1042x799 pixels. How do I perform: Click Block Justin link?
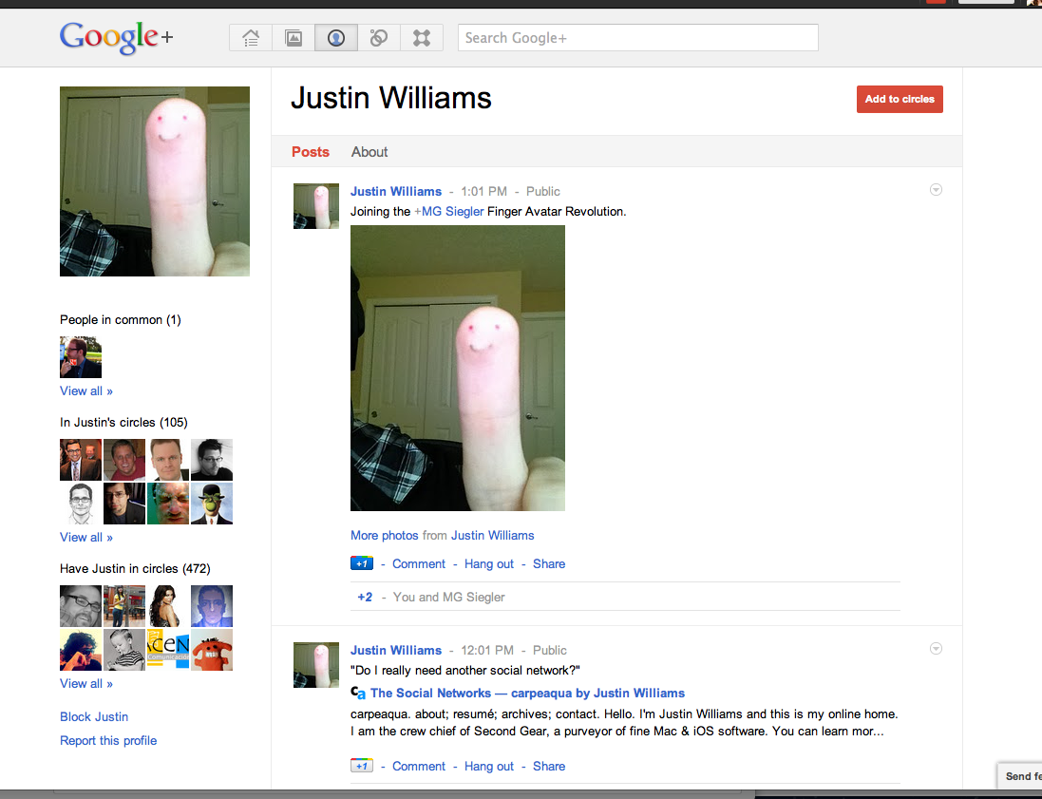[x=94, y=716]
